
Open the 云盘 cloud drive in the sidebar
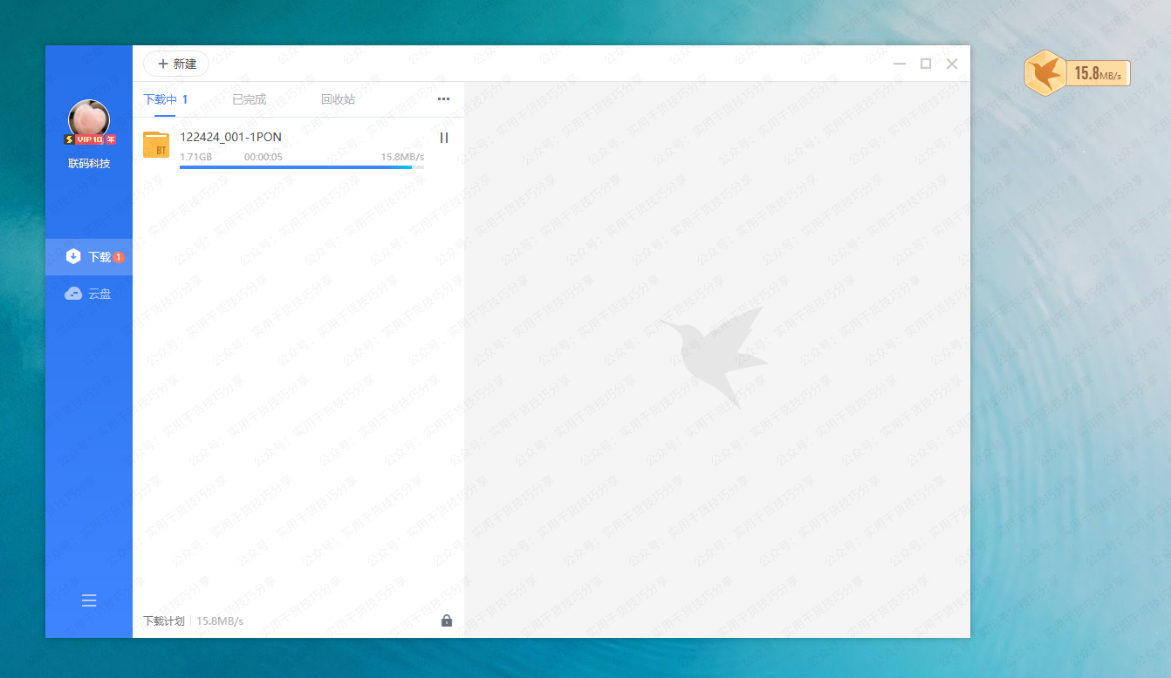(x=89, y=294)
